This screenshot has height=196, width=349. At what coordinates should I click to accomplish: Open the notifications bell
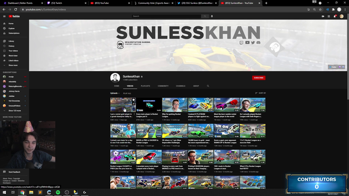click(335, 16)
